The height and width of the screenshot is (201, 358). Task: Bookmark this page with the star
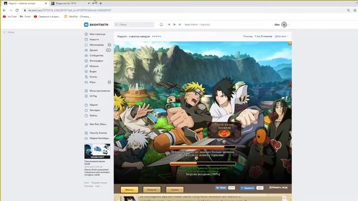355,10
